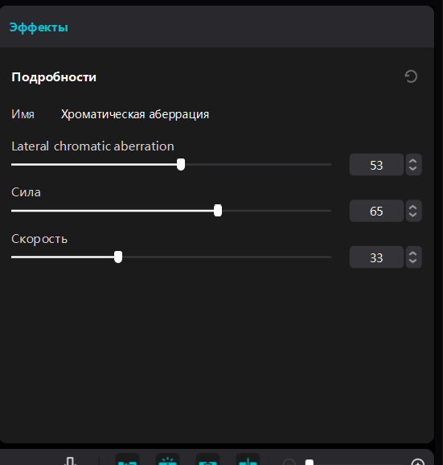Screen dimensions: 443x465
Task: Zoom in the timeline with the plus icon
Action: click(418, 463)
